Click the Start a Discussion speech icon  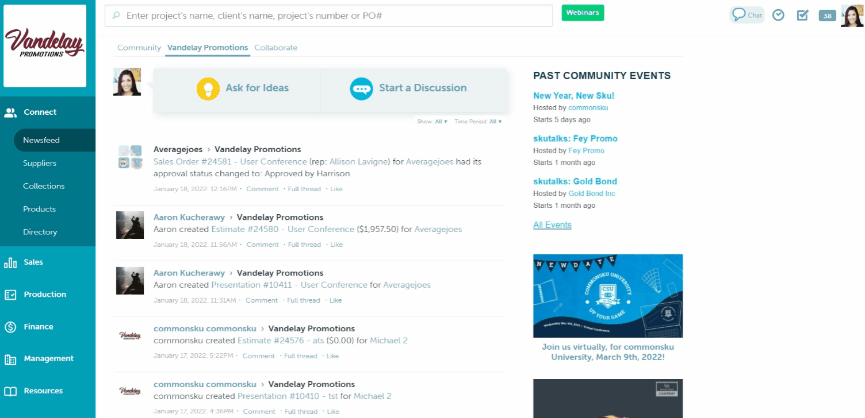pyautogui.click(x=361, y=88)
